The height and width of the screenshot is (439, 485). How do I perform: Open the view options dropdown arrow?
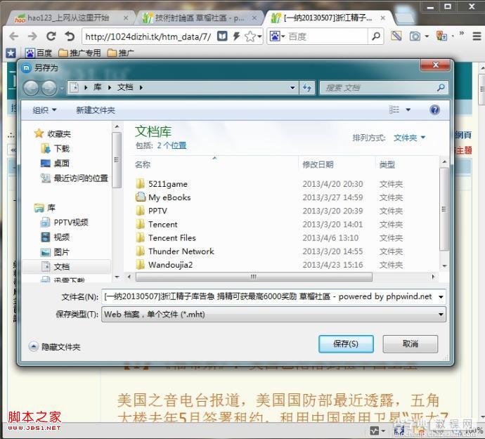tap(408, 110)
